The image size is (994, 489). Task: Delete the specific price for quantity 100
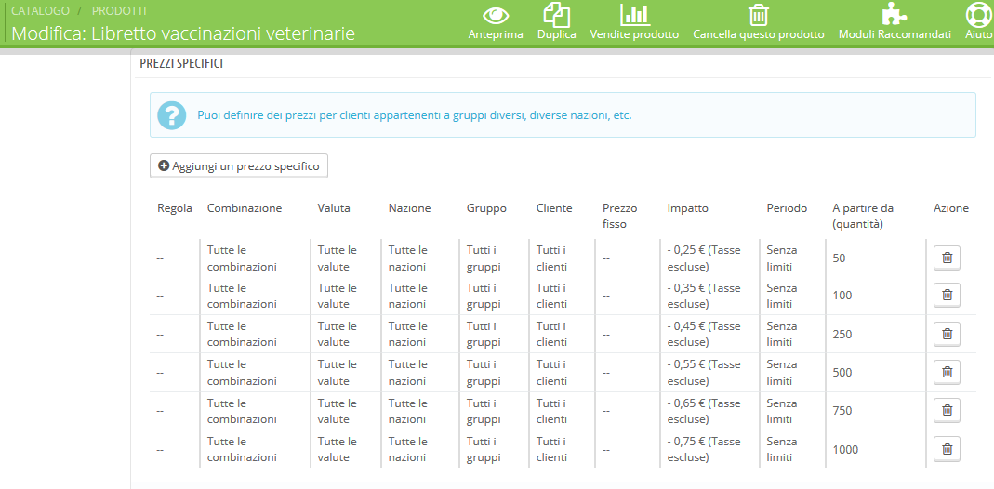tap(948, 296)
